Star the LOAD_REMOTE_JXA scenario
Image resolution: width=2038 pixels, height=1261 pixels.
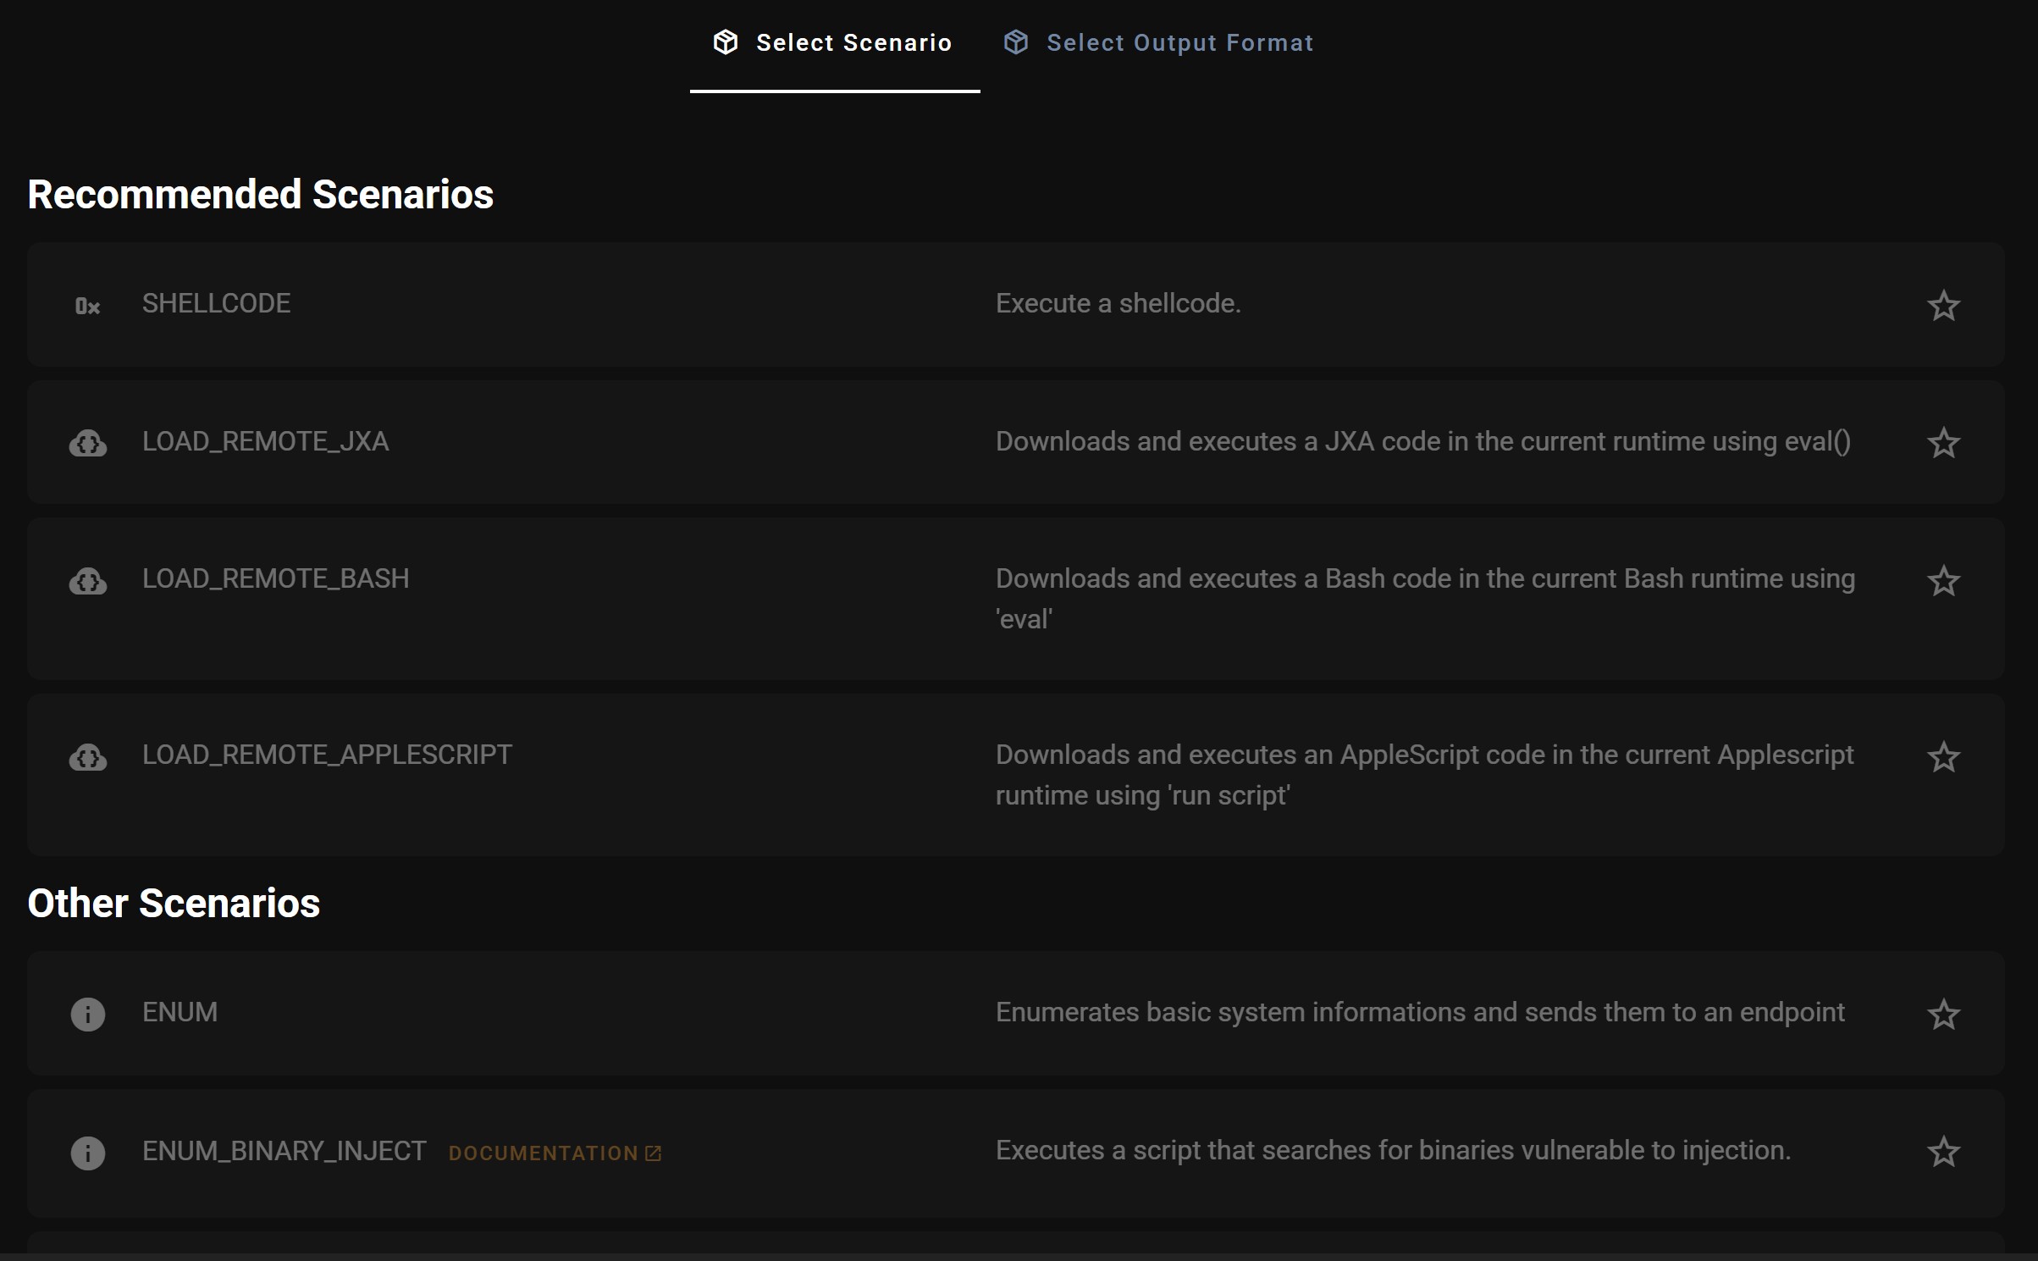1943,443
